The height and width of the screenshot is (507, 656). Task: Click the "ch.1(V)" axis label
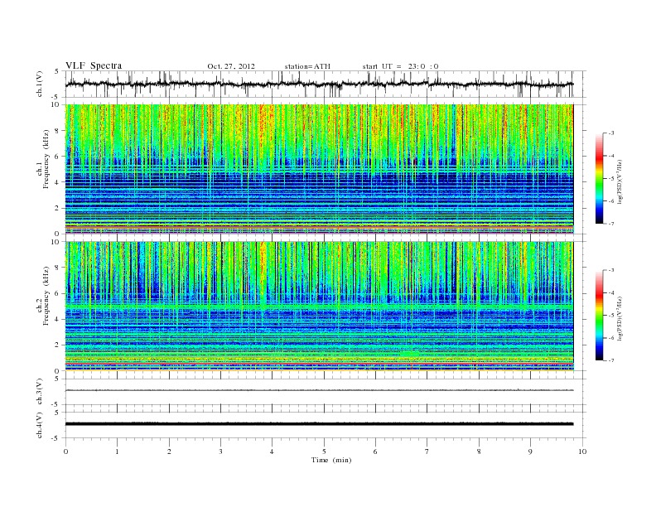pyautogui.click(x=39, y=84)
